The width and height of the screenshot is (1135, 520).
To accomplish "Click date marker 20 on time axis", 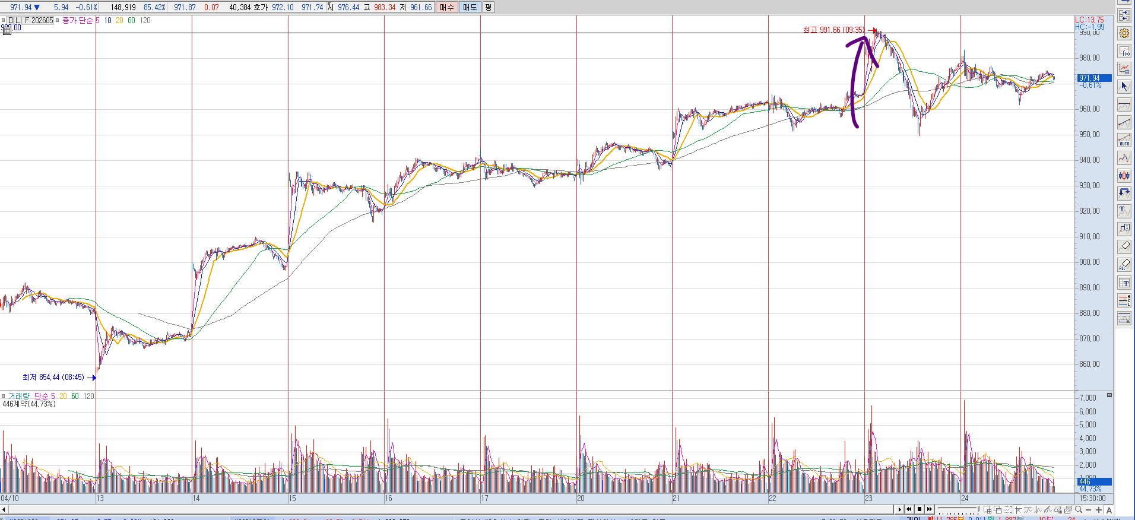I will coord(581,498).
